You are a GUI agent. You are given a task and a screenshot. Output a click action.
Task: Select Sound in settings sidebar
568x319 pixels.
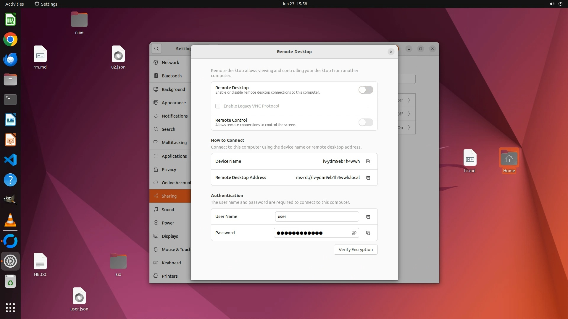pos(168,209)
